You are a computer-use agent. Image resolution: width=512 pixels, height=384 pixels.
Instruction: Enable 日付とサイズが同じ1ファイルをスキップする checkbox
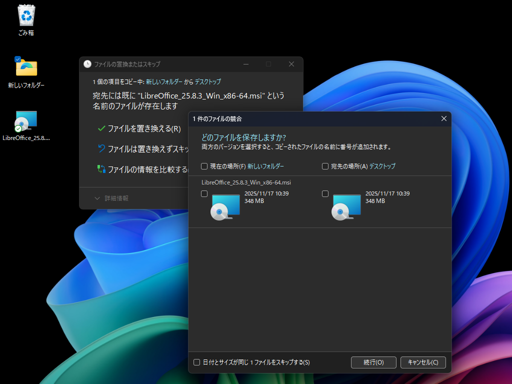(x=197, y=362)
